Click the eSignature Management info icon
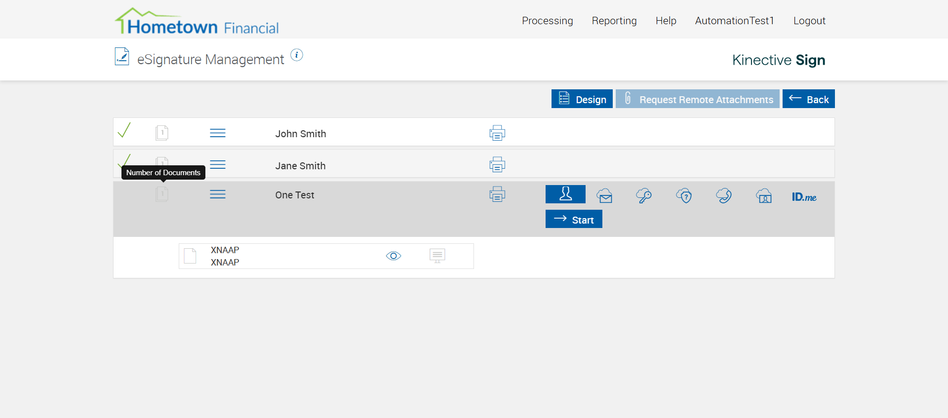This screenshot has width=948, height=418. coord(296,55)
